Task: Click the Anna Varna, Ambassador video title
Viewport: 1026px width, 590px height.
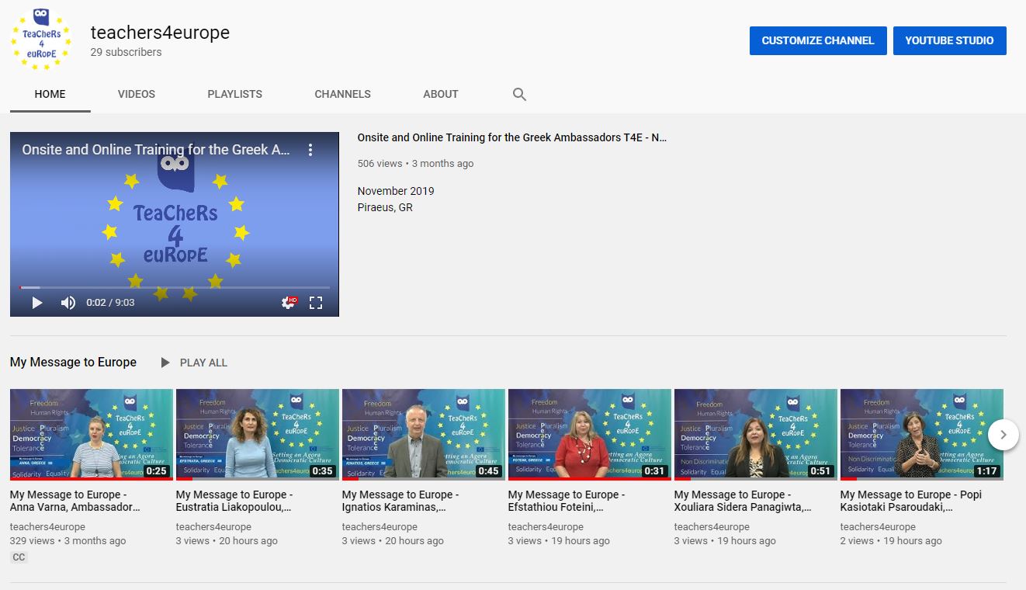Action: pos(75,501)
